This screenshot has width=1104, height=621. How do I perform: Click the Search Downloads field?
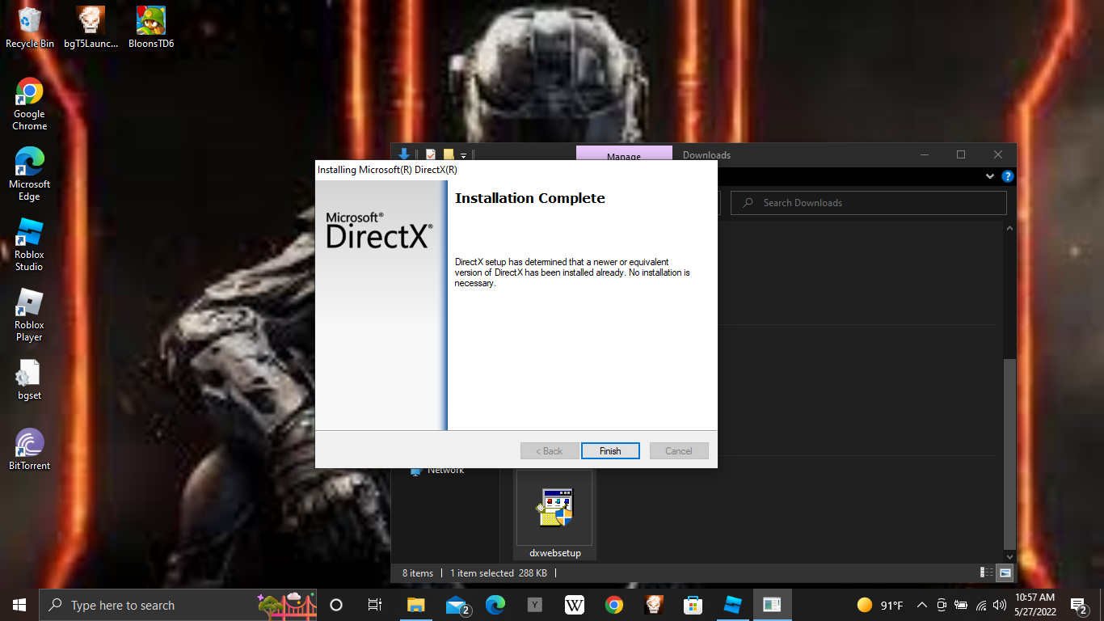click(x=869, y=203)
